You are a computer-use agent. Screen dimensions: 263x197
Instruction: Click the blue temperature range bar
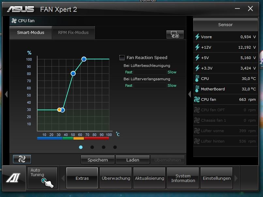[x=50, y=138]
